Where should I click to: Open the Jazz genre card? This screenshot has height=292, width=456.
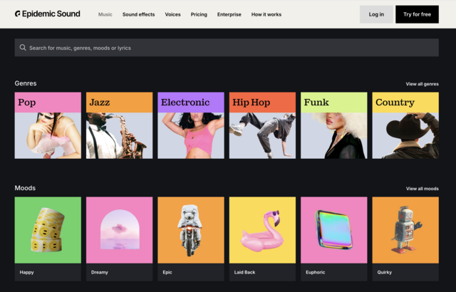(119, 125)
